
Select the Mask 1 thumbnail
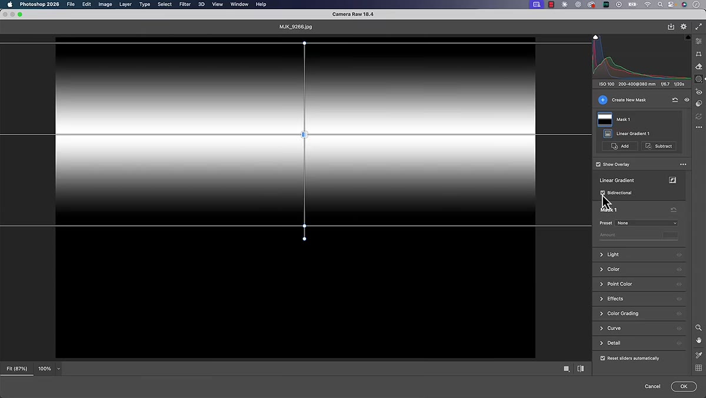pos(605,120)
